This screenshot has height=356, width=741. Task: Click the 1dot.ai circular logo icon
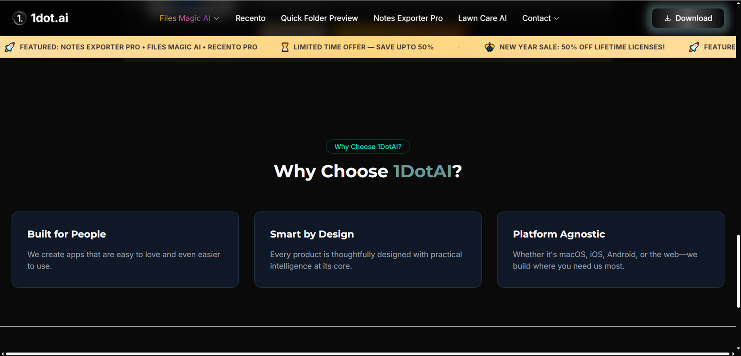click(x=19, y=18)
